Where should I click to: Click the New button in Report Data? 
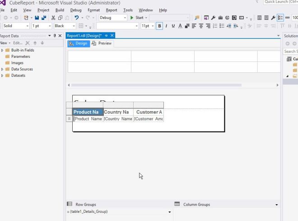[5, 43]
